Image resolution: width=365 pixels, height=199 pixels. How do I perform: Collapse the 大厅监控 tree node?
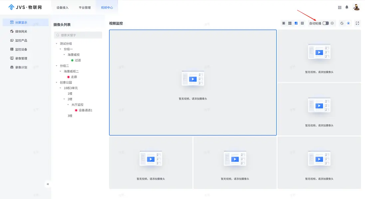(68, 105)
